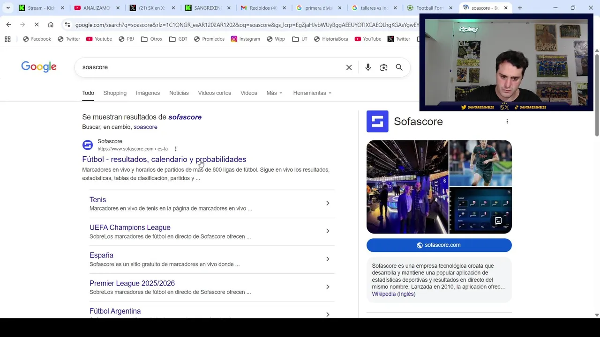Click the browser address bar URL
This screenshot has height=337, width=600.
tap(246, 25)
